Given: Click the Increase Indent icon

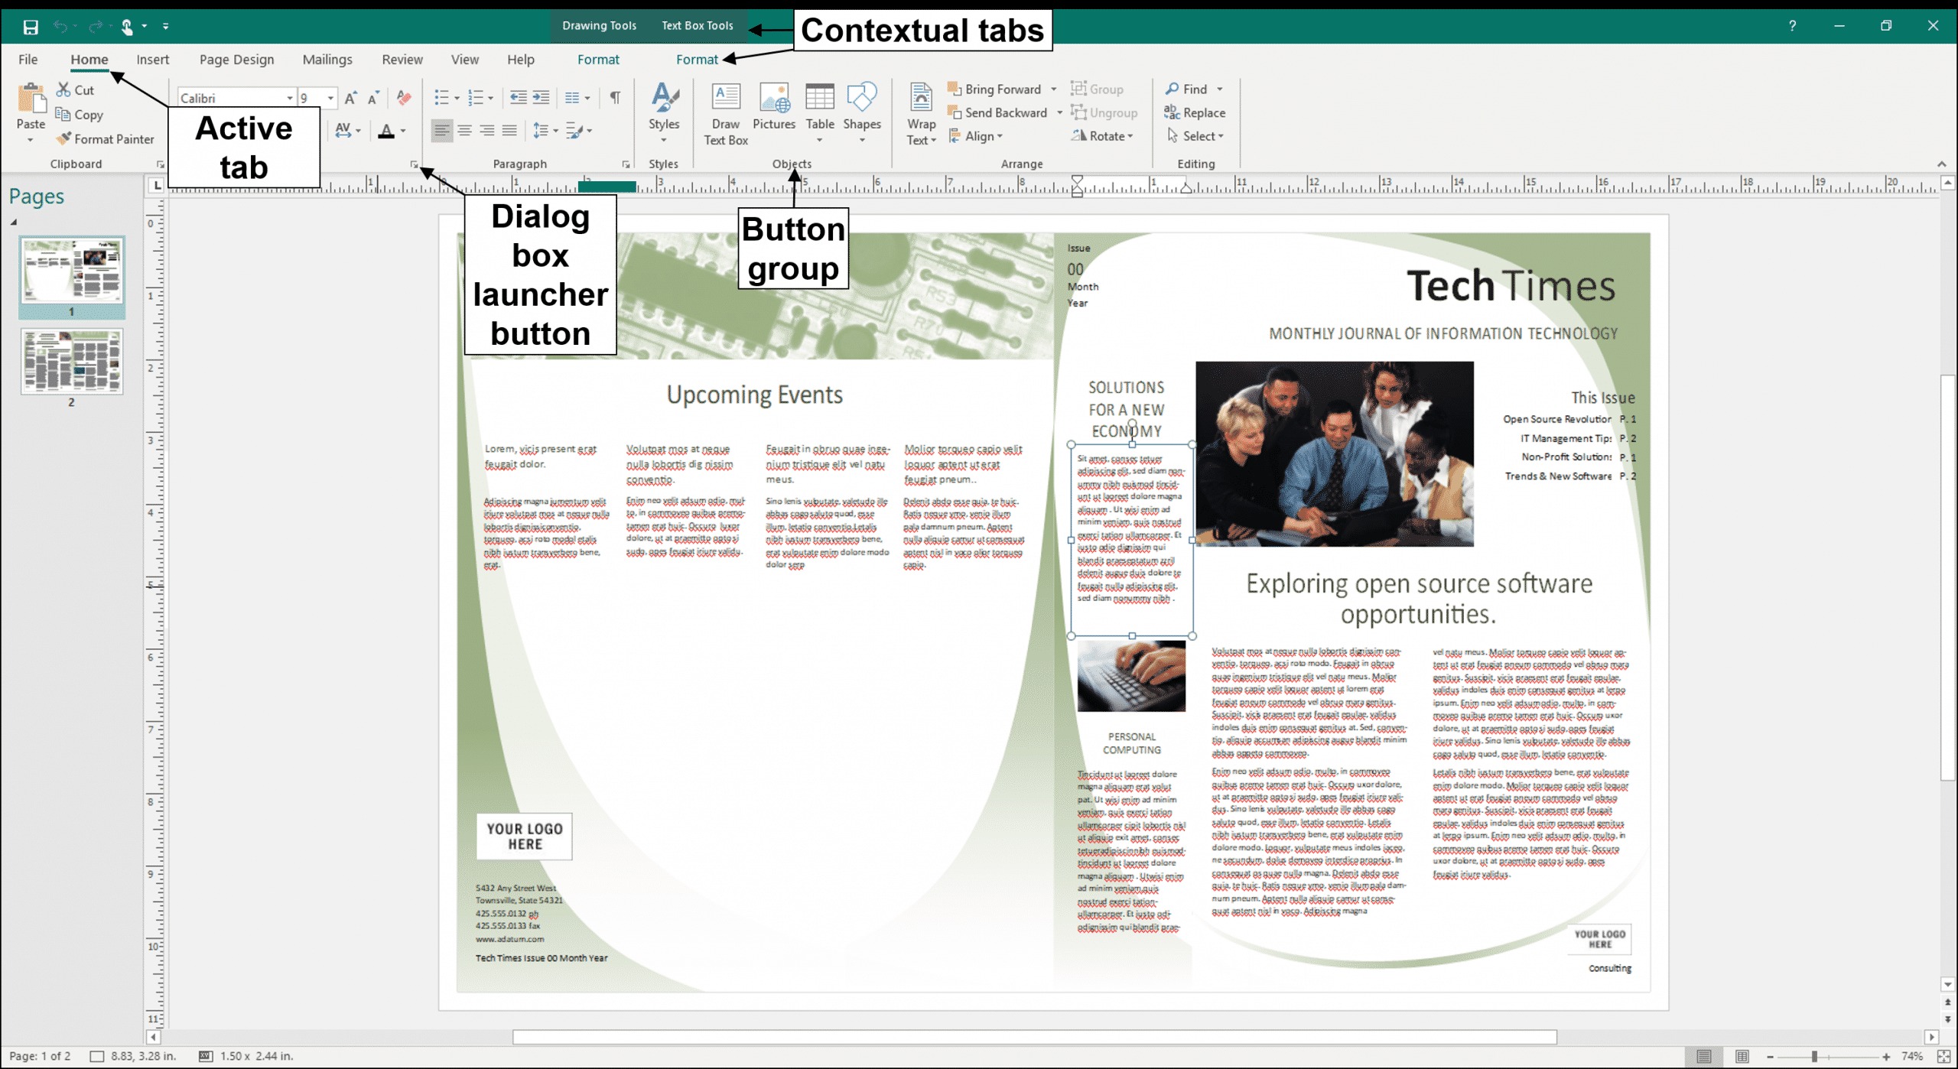Looking at the screenshot, I should (541, 98).
